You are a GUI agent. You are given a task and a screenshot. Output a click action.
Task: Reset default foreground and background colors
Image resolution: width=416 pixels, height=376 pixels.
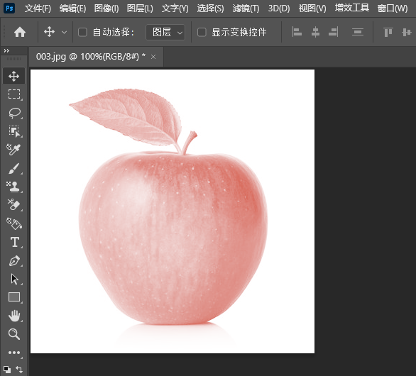click(7, 369)
